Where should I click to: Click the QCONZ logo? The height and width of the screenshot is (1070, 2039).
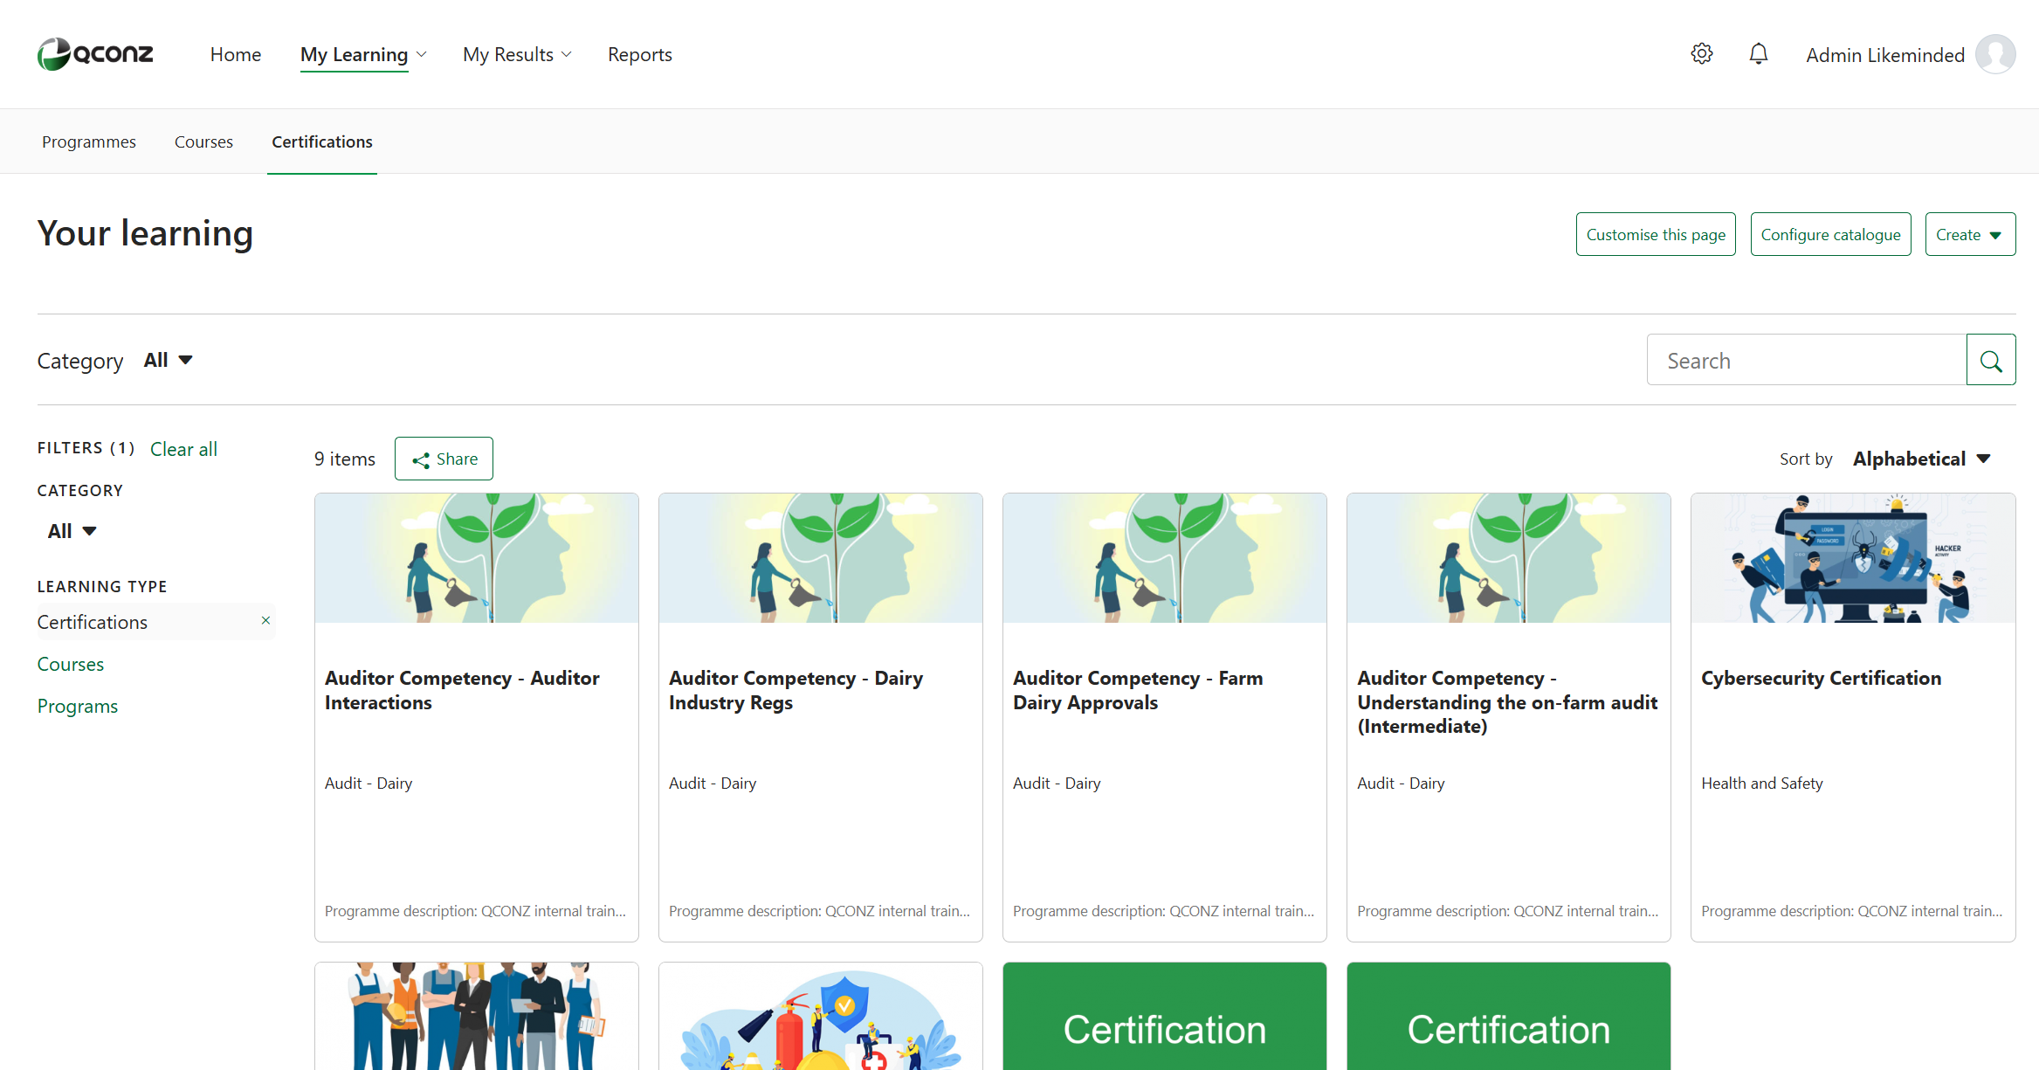(x=95, y=54)
